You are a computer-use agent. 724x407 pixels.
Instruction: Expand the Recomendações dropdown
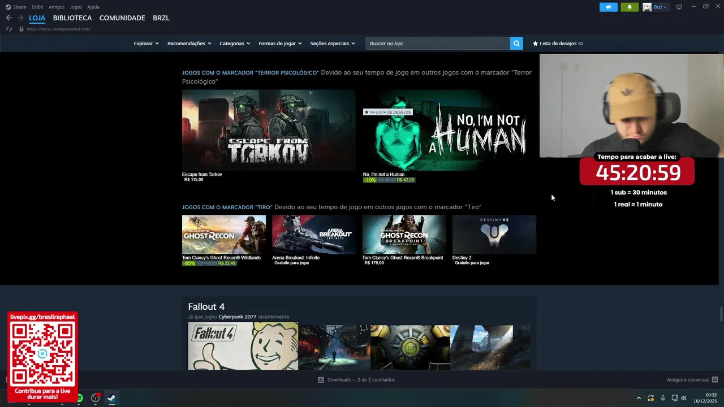[189, 44]
